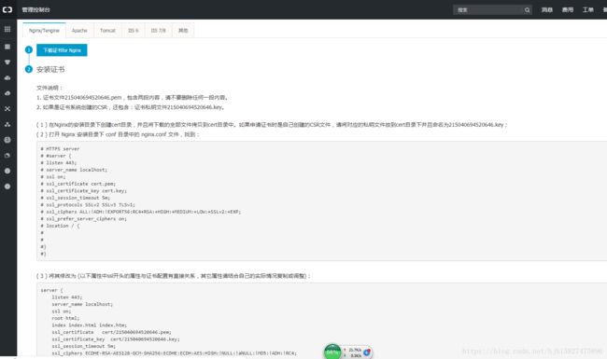Image resolution: width=607 pixels, height=359 pixels.
Task: Click '# ssl_certificate cert.pem;' code line
Action: pyautogui.click(x=78, y=184)
